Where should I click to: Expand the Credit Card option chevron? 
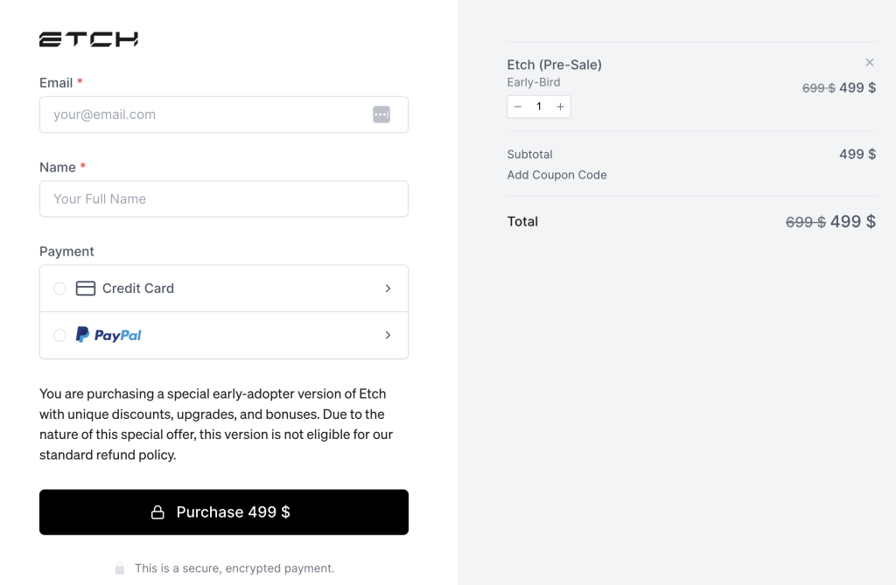point(388,289)
